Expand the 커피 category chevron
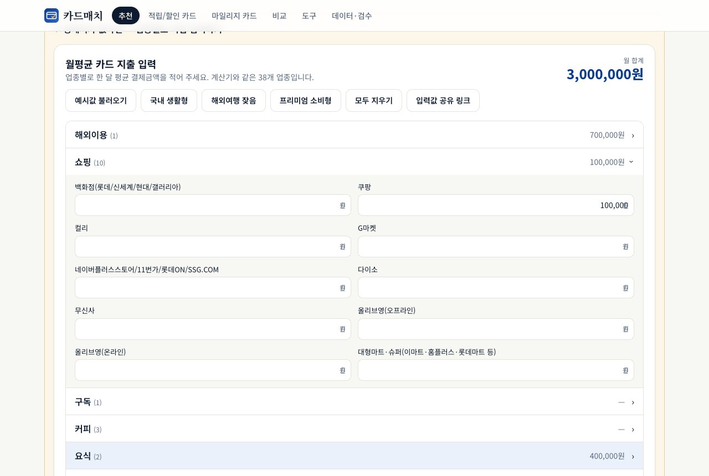The image size is (709, 476). click(633, 429)
